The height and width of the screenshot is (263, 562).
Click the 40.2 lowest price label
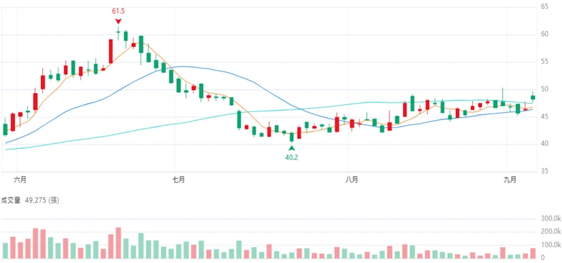click(x=292, y=157)
